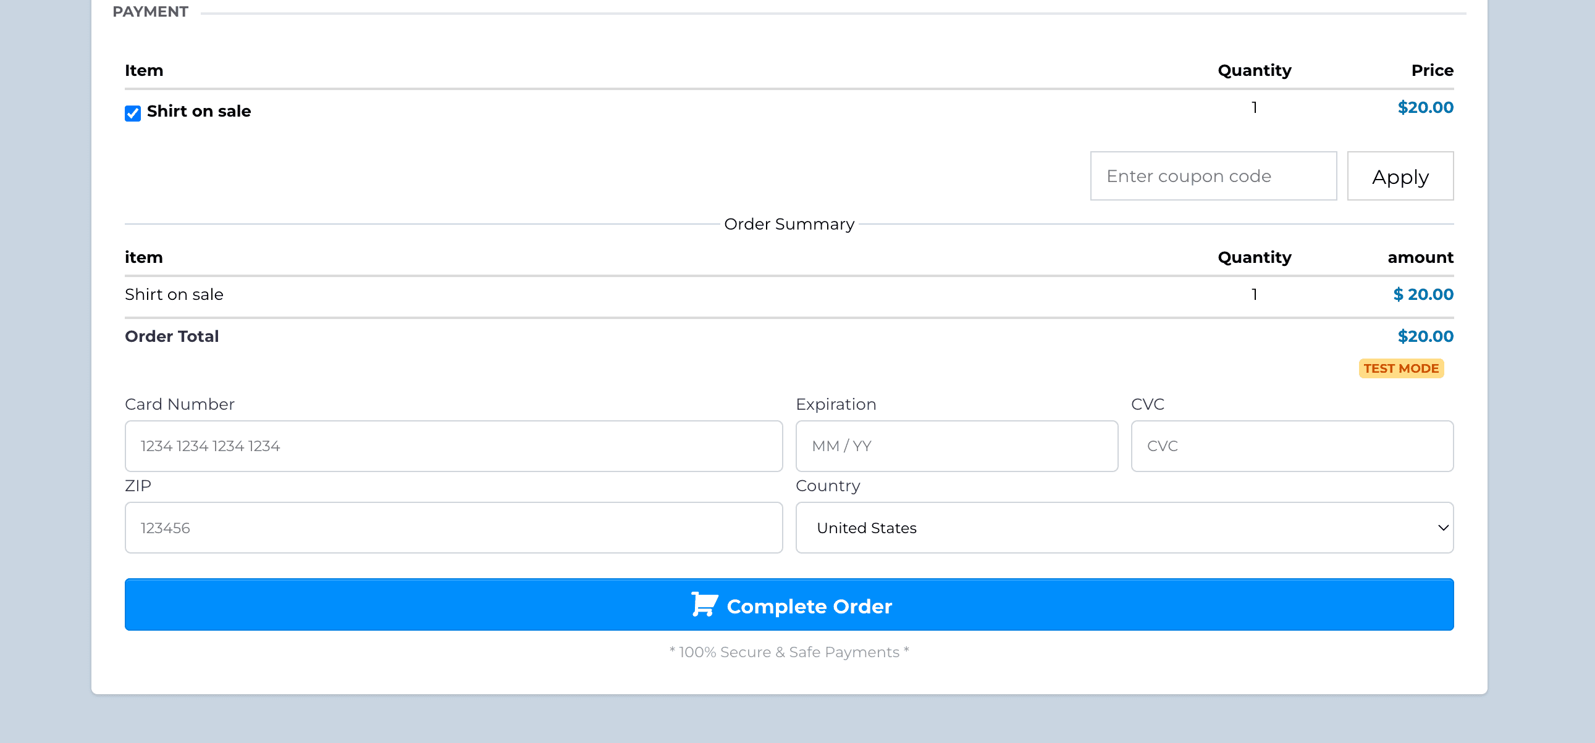Open the Country dropdown
This screenshot has height=743, width=1595.
point(1124,528)
